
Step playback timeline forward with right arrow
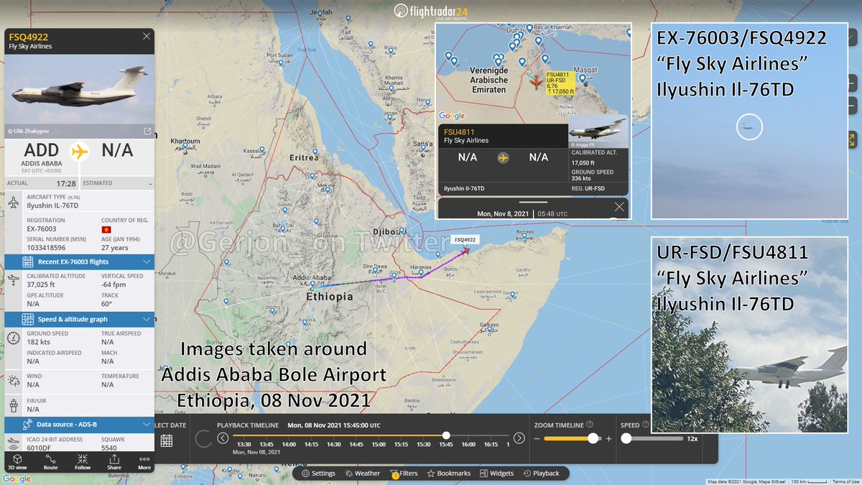click(519, 438)
